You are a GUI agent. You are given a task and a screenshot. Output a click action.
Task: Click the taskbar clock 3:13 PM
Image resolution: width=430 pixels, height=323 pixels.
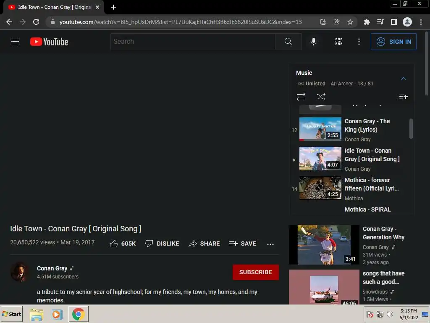point(408,311)
